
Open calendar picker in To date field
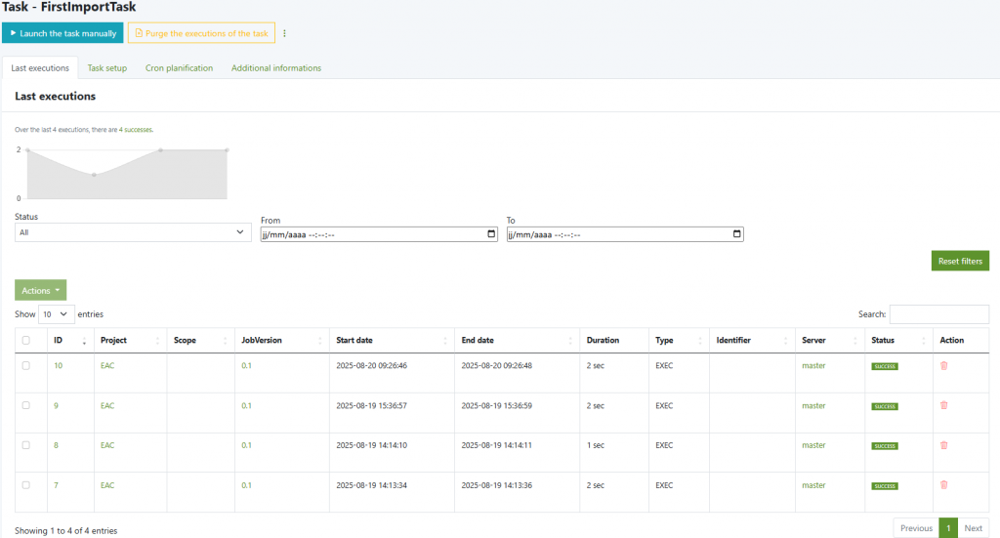pos(736,234)
